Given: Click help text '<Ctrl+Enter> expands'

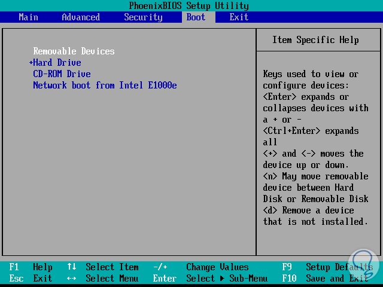Looking at the screenshot, I should pyautogui.click(x=311, y=131).
